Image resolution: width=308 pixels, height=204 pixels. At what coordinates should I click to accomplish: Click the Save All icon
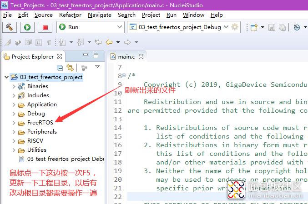point(282,27)
